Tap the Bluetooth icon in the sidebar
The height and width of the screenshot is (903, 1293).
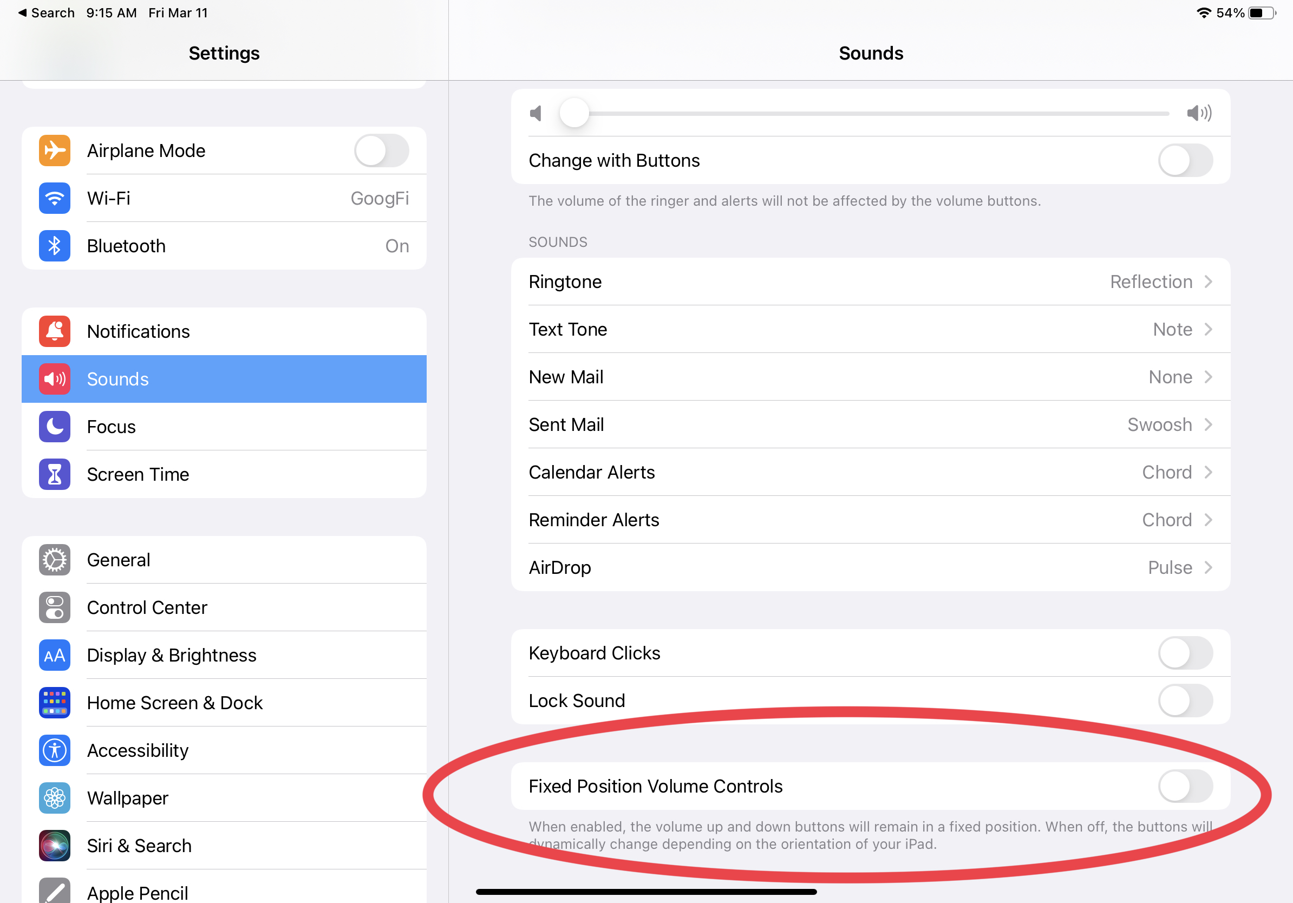[55, 246]
